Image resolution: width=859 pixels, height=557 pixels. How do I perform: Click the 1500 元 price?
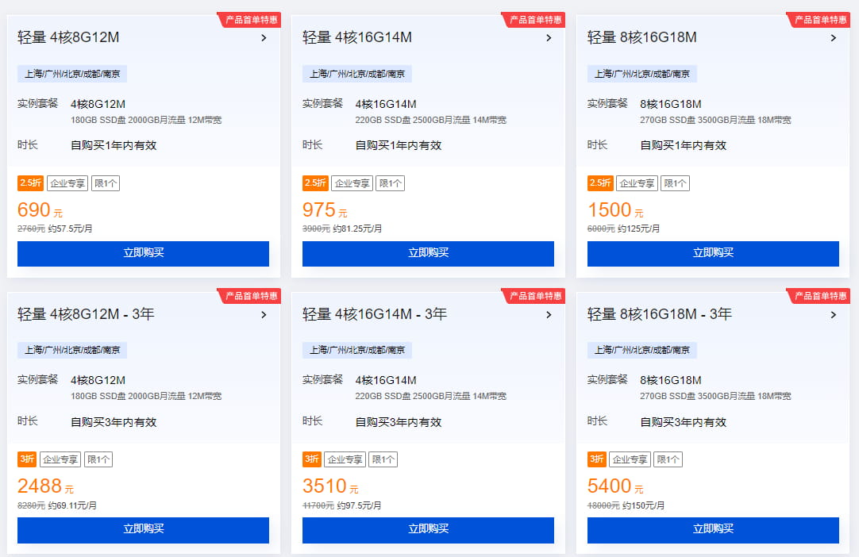[x=615, y=209]
